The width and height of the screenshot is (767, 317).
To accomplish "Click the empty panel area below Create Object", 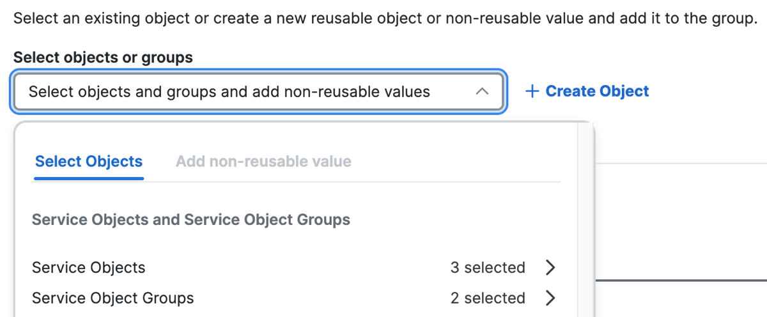I will click(x=681, y=221).
